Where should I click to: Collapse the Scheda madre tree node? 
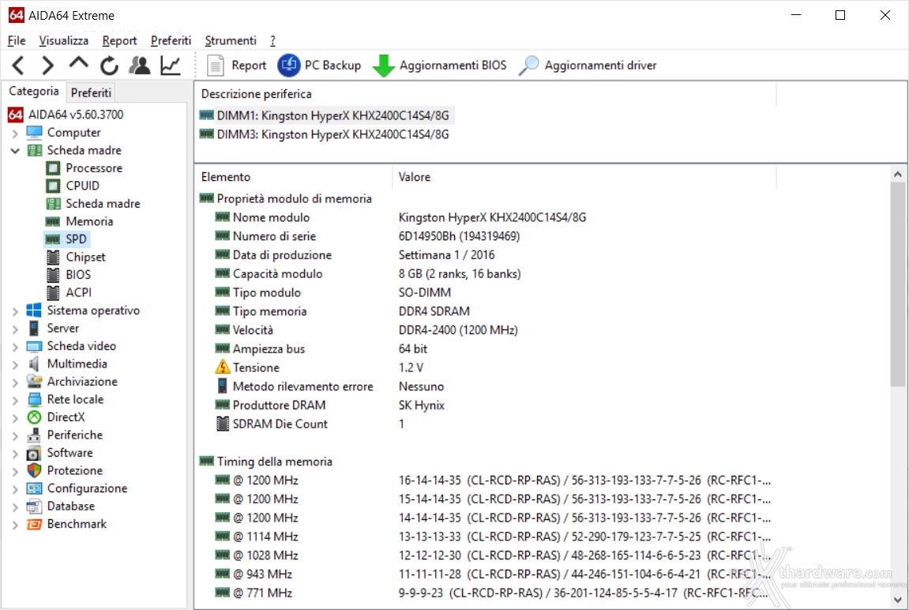click(x=15, y=151)
